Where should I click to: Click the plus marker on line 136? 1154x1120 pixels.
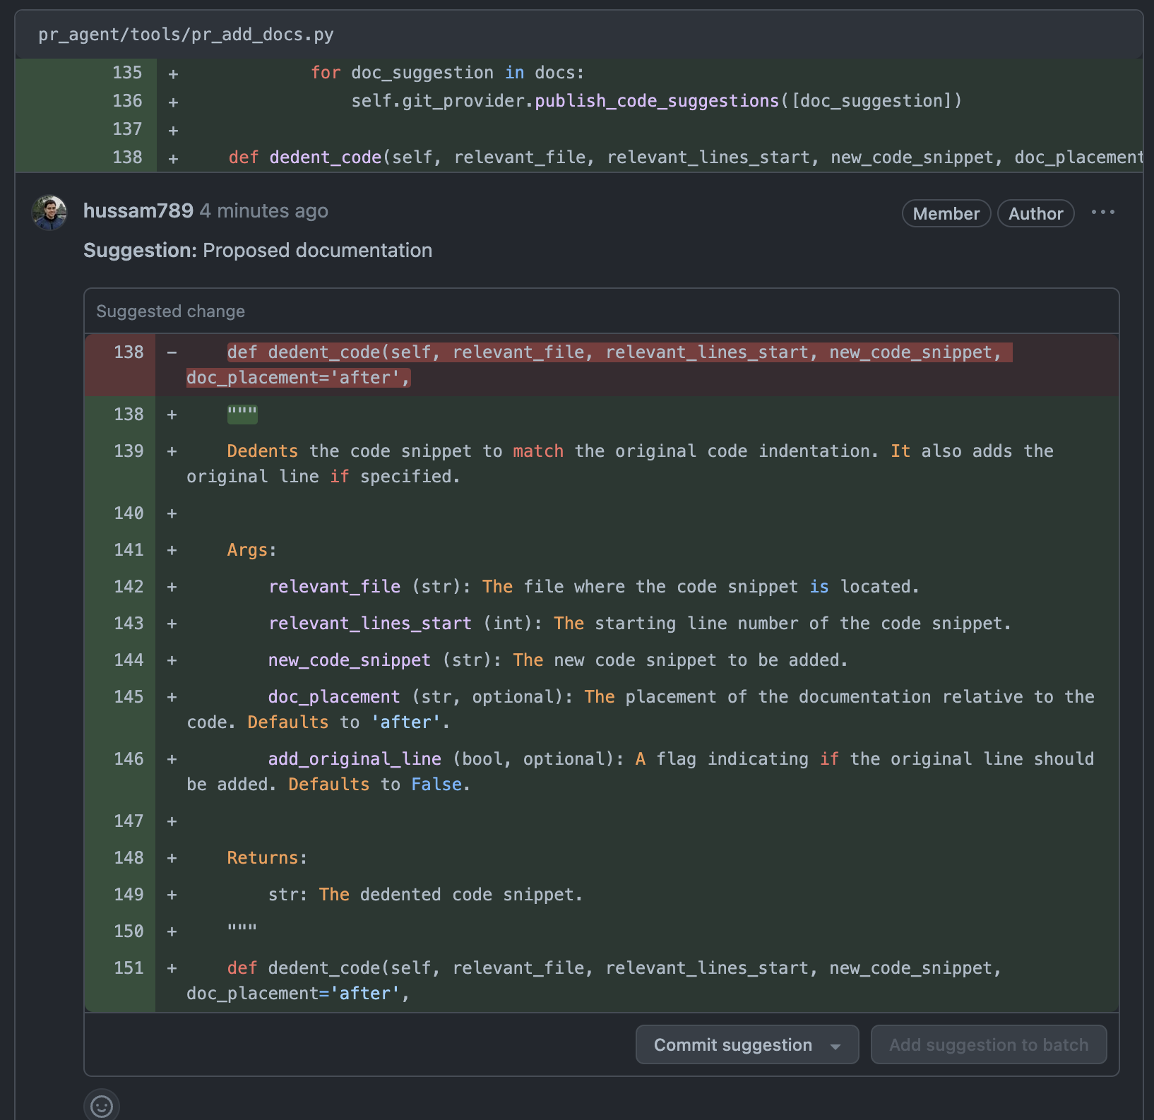(173, 102)
